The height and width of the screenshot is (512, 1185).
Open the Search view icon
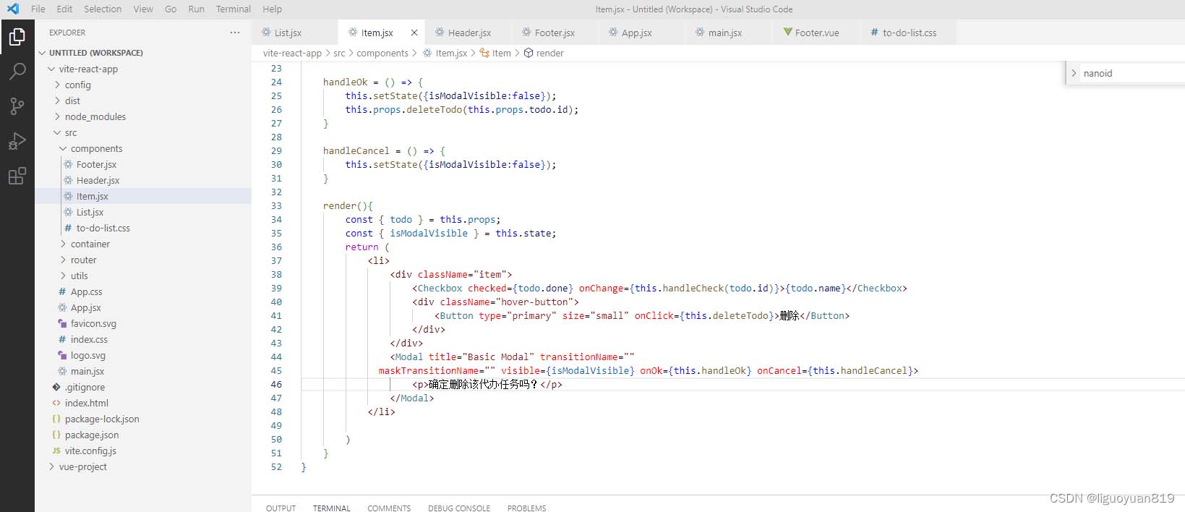click(x=17, y=71)
